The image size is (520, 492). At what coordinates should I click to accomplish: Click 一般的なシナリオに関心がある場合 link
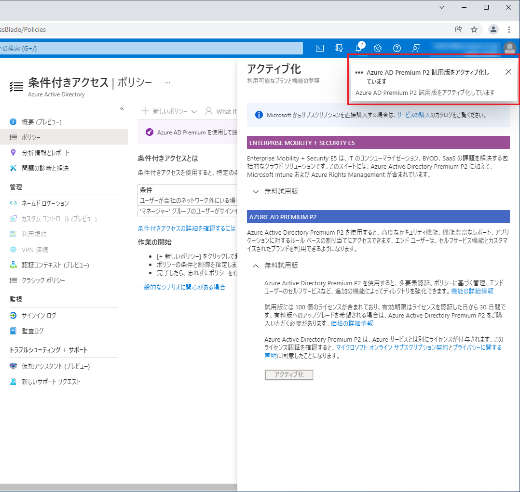coord(182,287)
